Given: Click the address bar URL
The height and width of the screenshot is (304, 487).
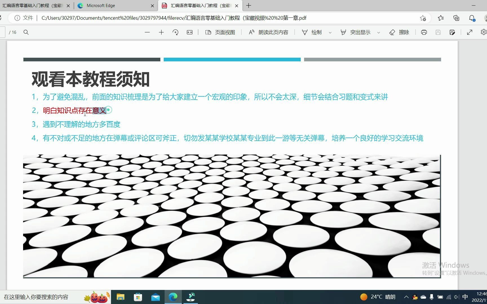Looking at the screenshot, I should [174, 18].
